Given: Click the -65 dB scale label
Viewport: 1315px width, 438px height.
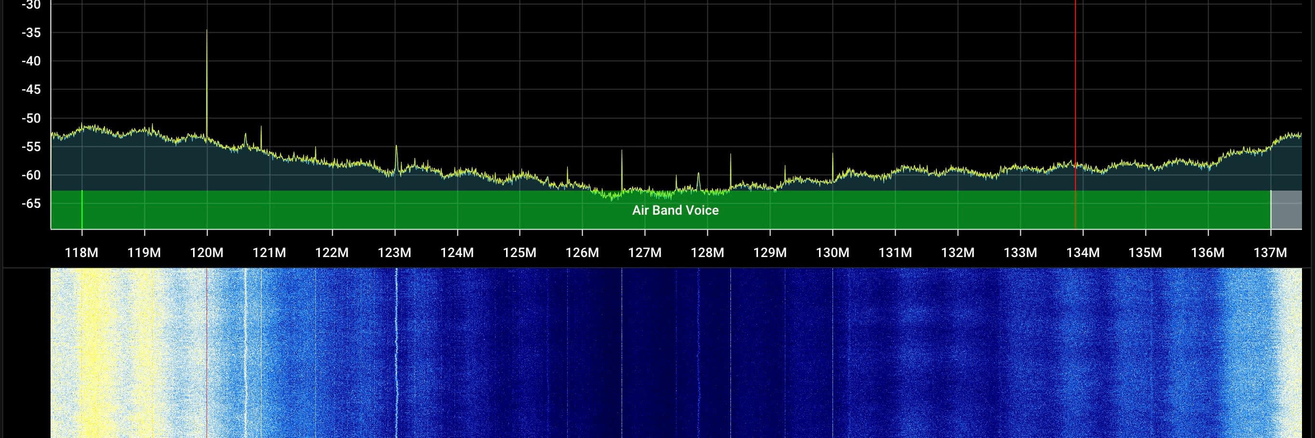Looking at the screenshot, I should 31,204.
